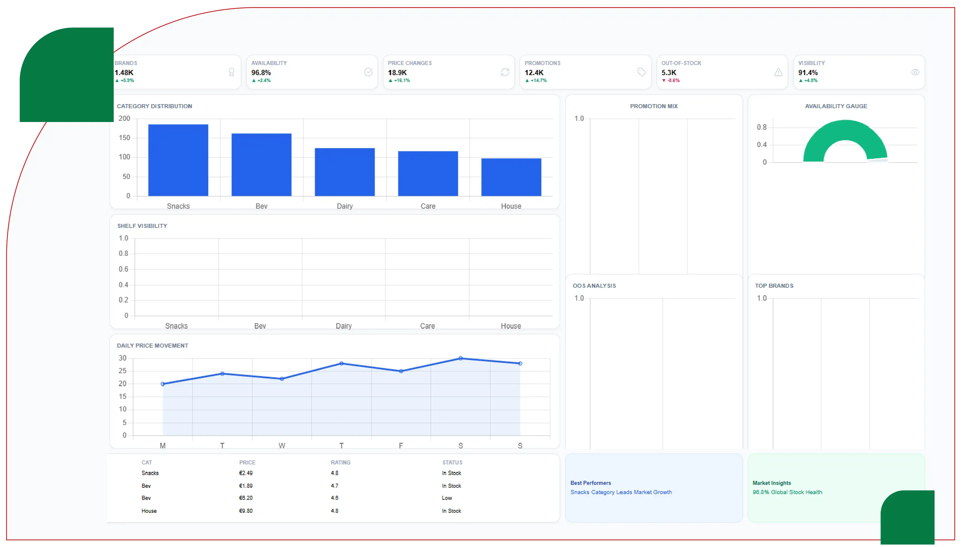The image size is (962, 547).
Task: Click the Availability checkmark circle icon
Action: (x=368, y=72)
